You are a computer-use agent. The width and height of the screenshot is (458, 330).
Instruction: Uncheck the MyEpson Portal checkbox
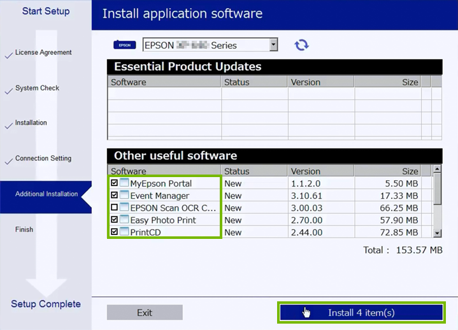click(114, 183)
